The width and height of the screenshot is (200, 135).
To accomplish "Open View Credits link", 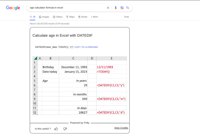I will coord(121,128).
